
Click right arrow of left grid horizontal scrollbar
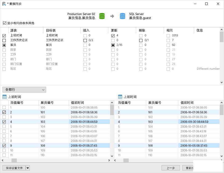click(109, 160)
